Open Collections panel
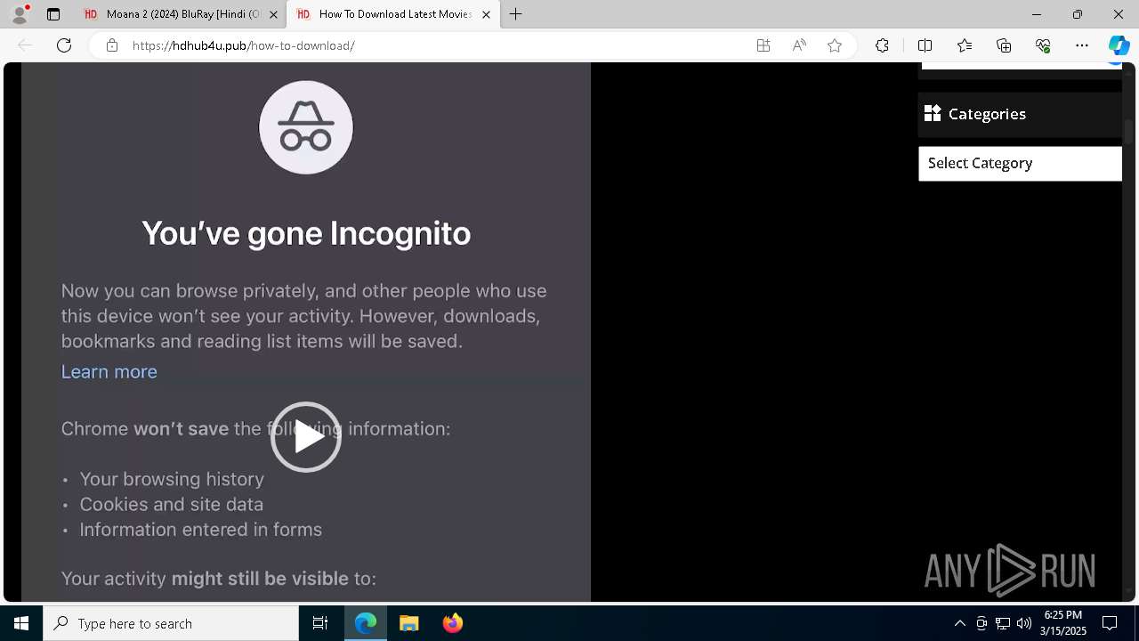Image resolution: width=1139 pixels, height=641 pixels. 1004,45
